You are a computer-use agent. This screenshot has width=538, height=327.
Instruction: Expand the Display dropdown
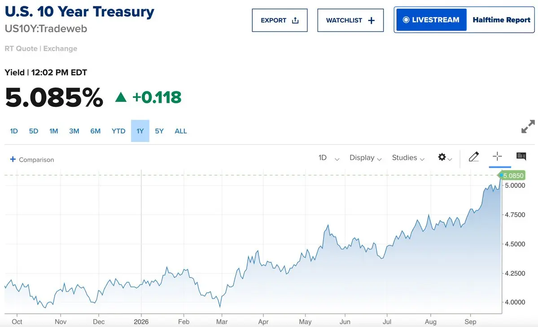pyautogui.click(x=365, y=158)
